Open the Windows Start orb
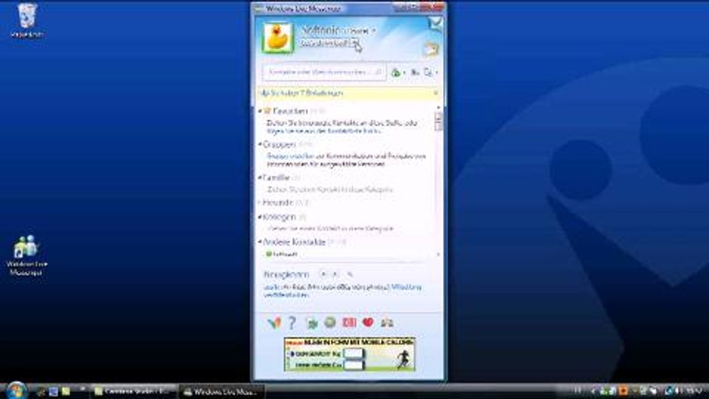Screen dimensions: 709x399 (17, 390)
